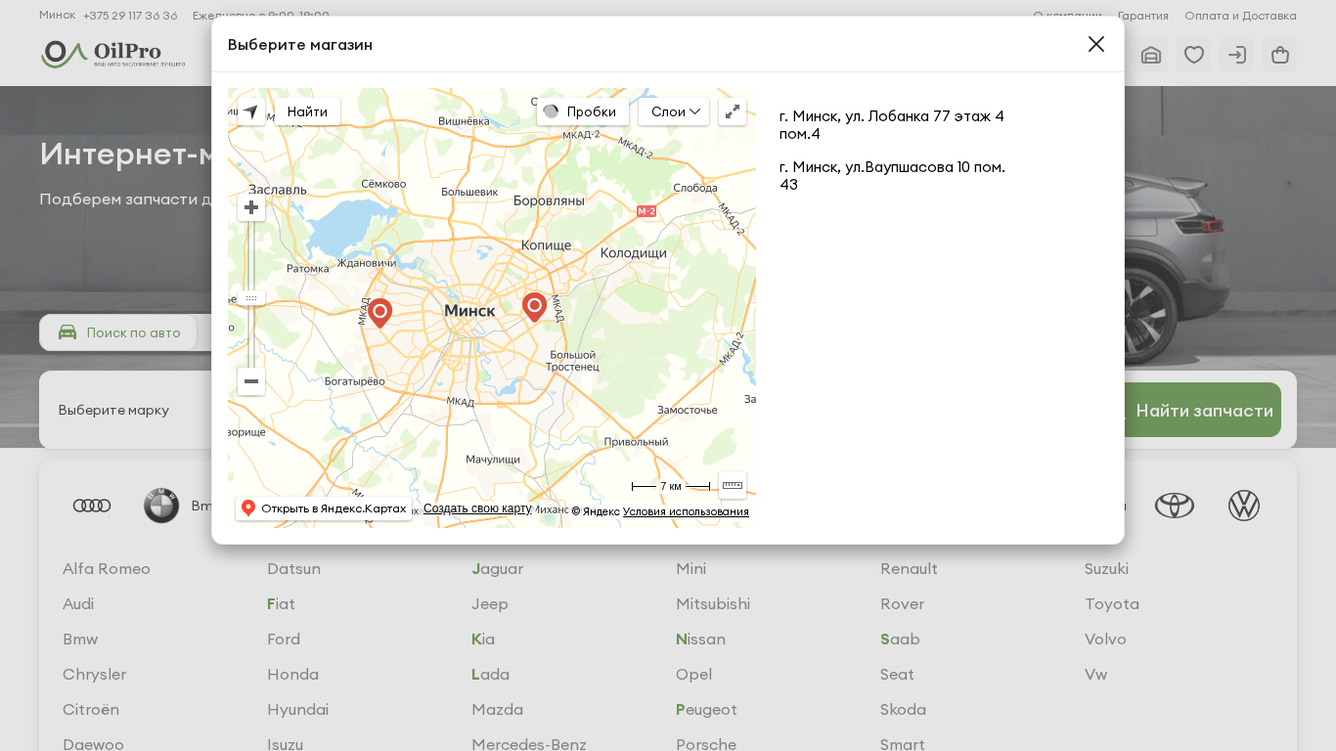Open the shopping cart icon
Viewport: 1336px width, 751px height.
pos(1279,55)
